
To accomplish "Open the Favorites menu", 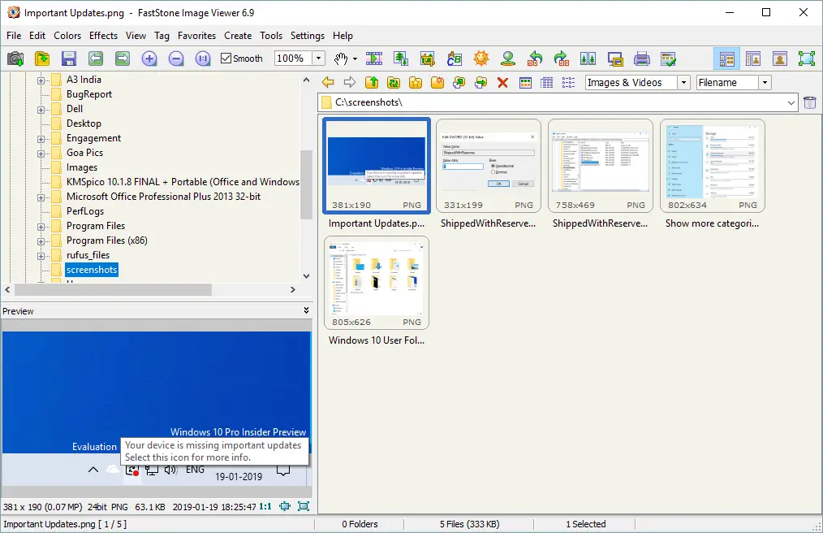I will click(x=197, y=36).
